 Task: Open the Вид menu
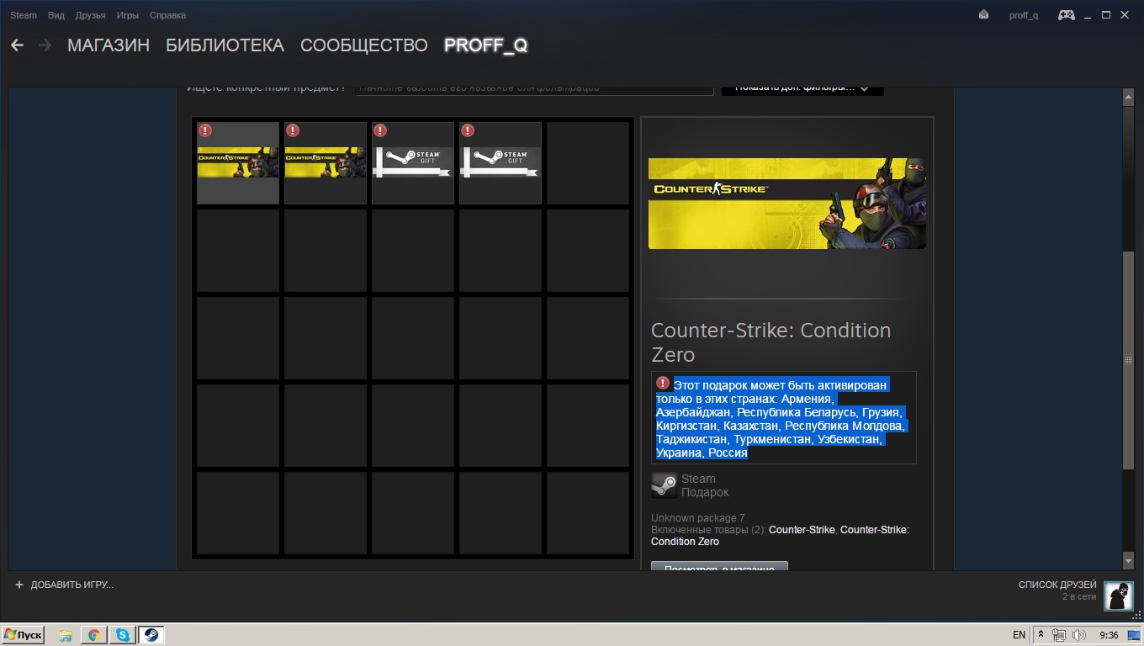[x=56, y=15]
